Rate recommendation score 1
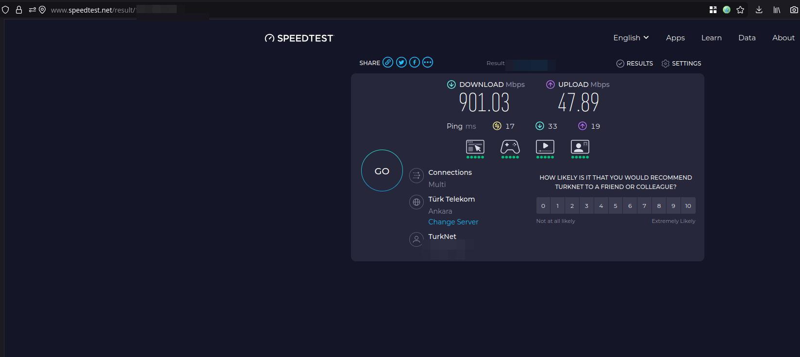 click(558, 205)
